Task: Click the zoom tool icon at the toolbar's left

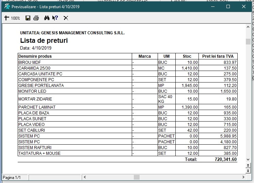Action: point(6,18)
